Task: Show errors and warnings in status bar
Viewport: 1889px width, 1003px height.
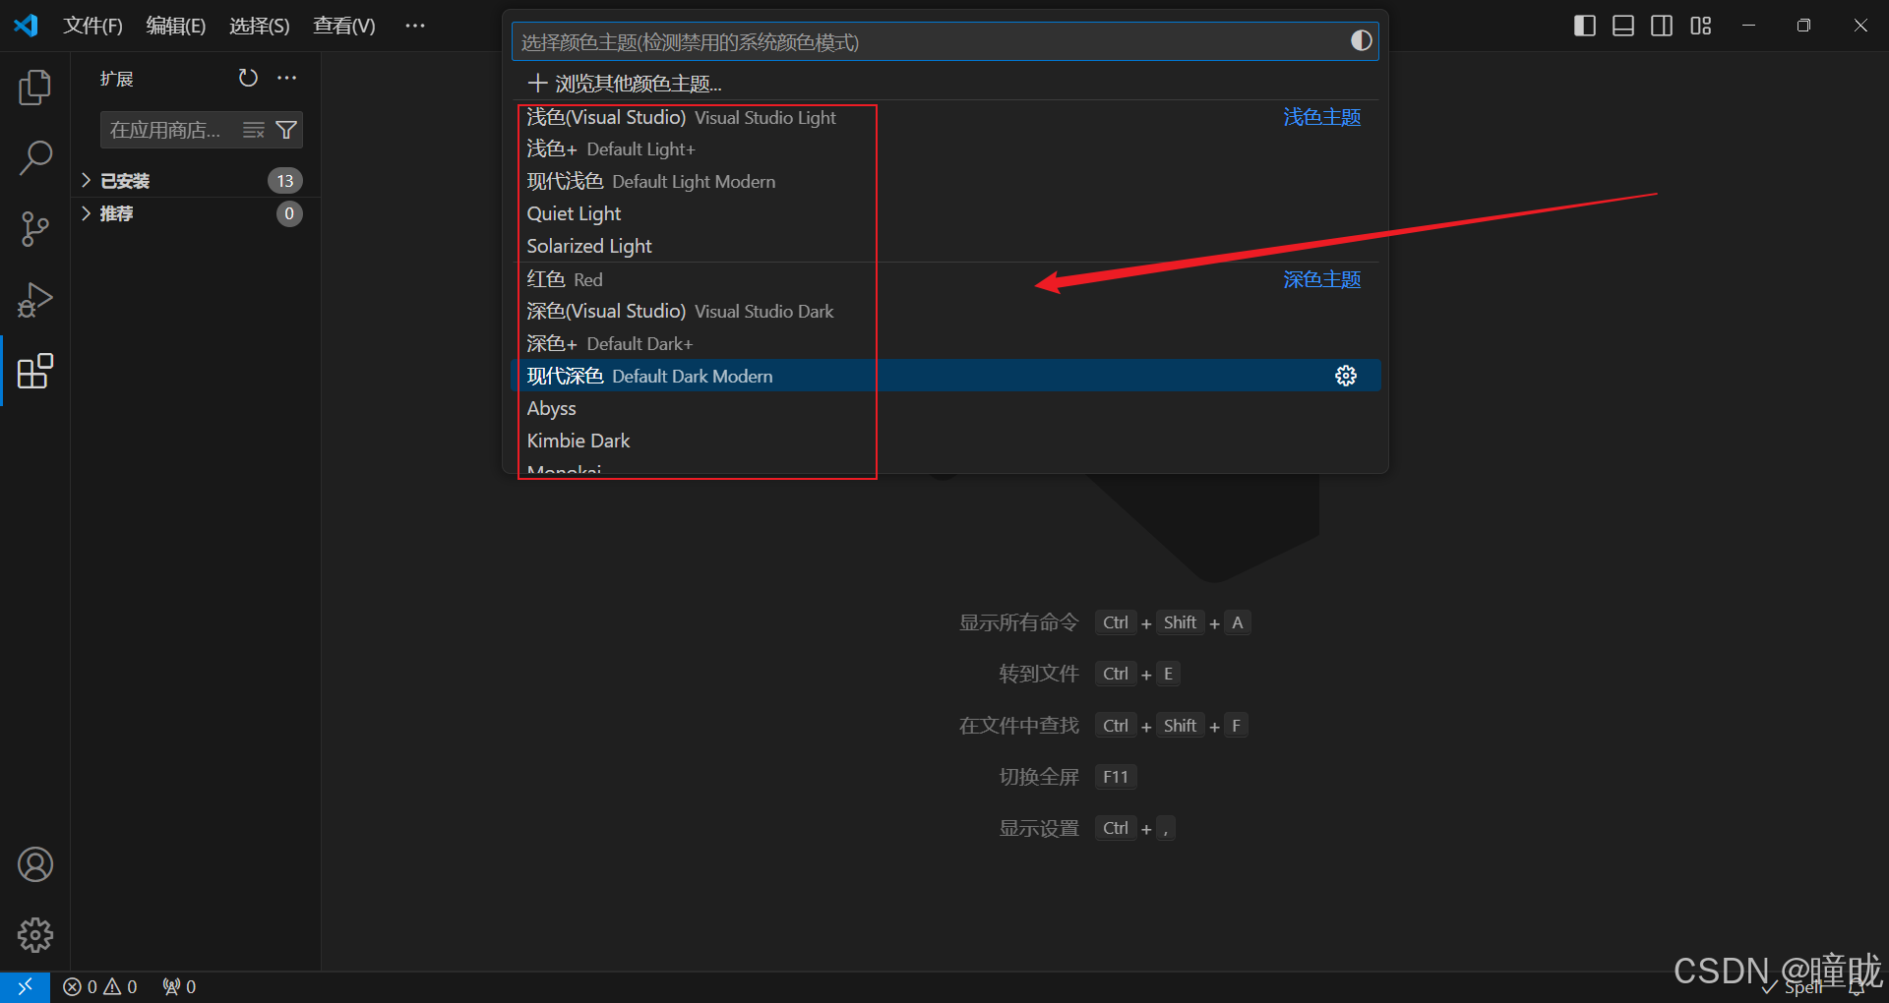Action: point(100,986)
